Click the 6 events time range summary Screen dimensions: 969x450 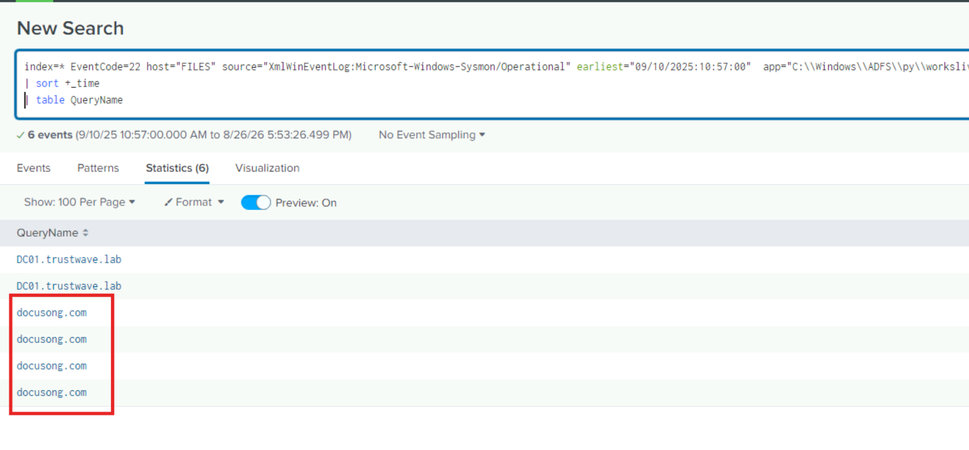[x=190, y=135]
